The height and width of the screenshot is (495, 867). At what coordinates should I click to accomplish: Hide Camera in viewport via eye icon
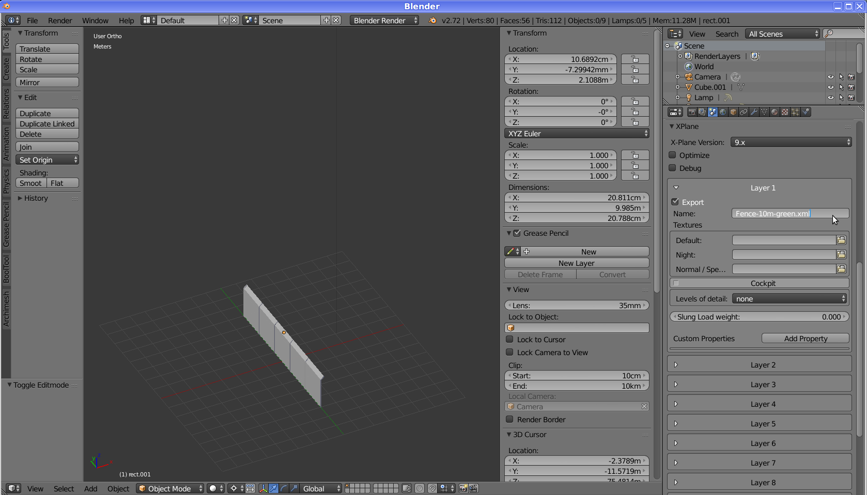[x=830, y=77]
